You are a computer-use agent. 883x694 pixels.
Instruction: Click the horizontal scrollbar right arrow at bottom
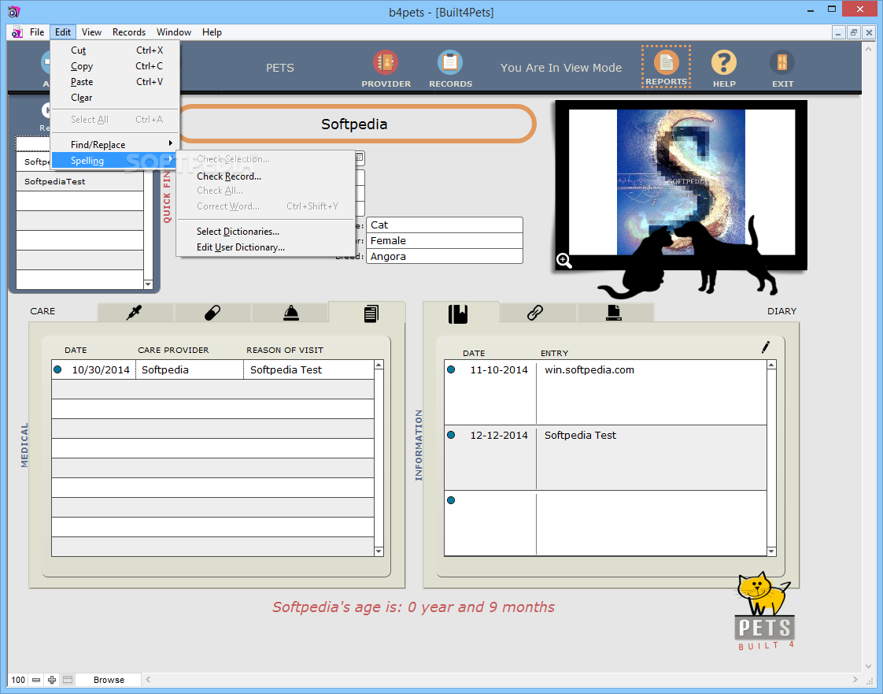855,680
